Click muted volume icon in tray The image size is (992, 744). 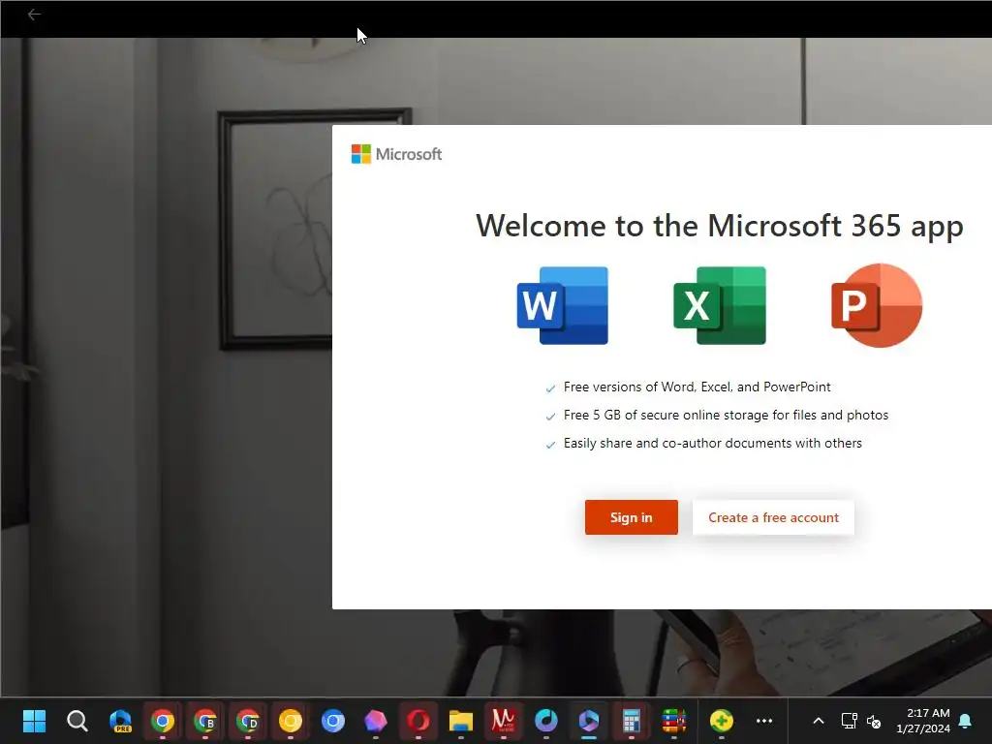874,721
